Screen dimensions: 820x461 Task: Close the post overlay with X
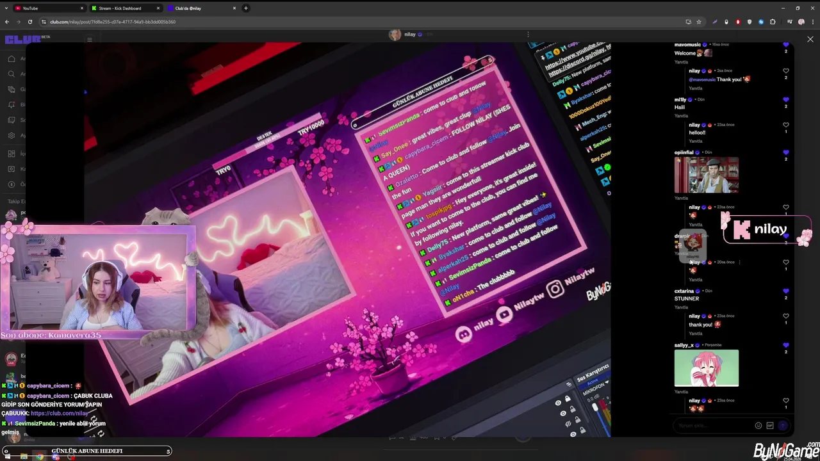pos(810,39)
